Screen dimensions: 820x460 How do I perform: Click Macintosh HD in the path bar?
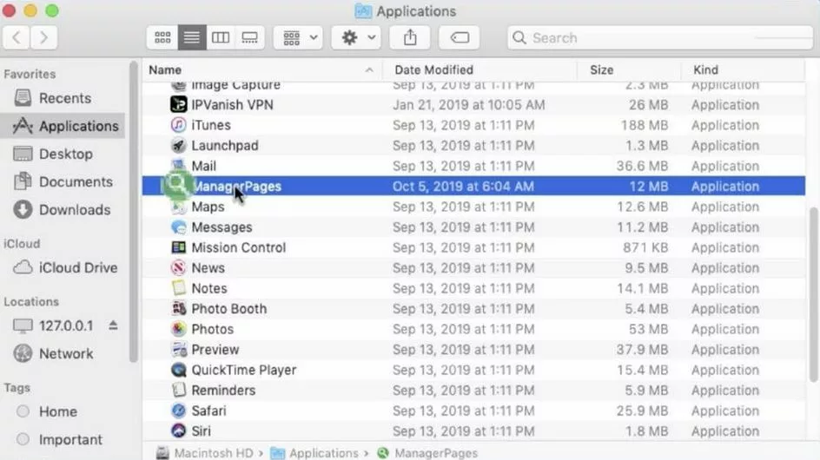tap(204, 453)
